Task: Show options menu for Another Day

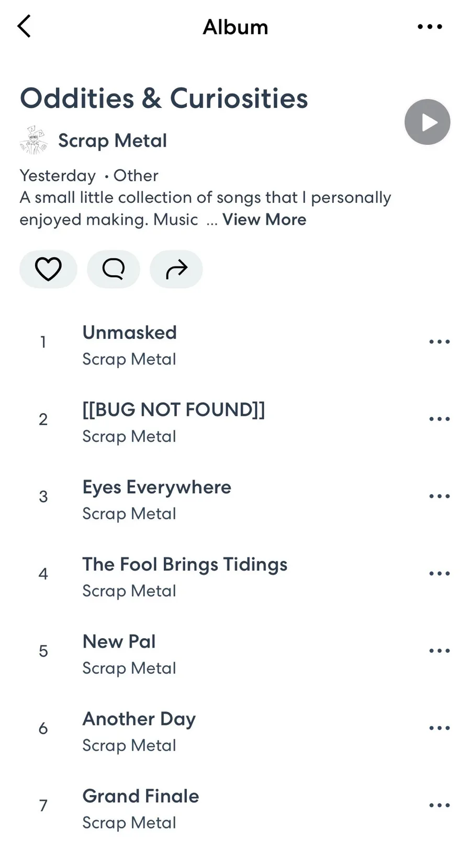Action: coord(439,728)
